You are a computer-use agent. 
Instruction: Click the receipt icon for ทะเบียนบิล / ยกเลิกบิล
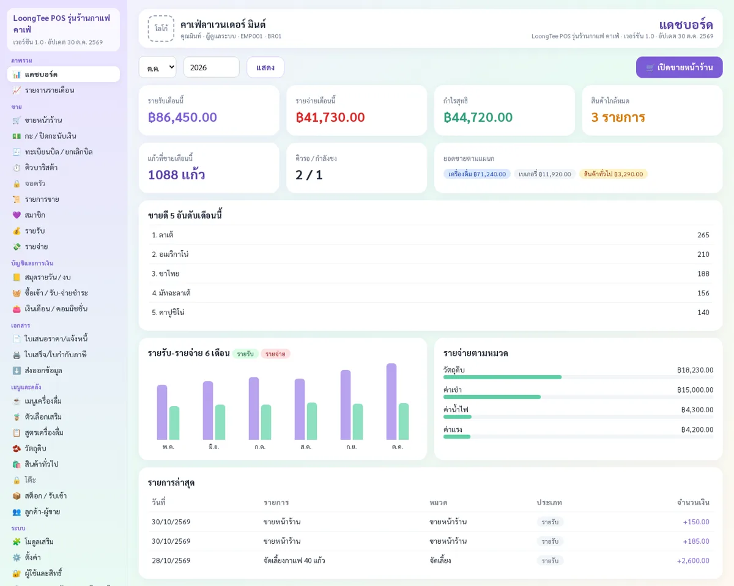tap(17, 152)
